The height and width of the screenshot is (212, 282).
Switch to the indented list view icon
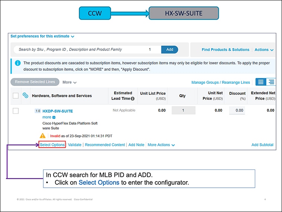[271, 82]
